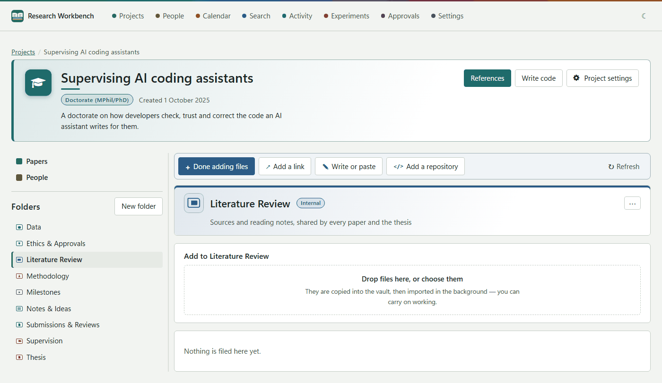Viewport: 662px width, 383px height.
Task: Click the Folders heading in sidebar
Action: 26,207
